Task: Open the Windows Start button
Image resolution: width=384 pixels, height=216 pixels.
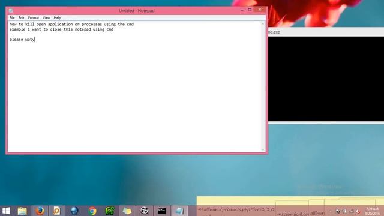Action: (6, 211)
